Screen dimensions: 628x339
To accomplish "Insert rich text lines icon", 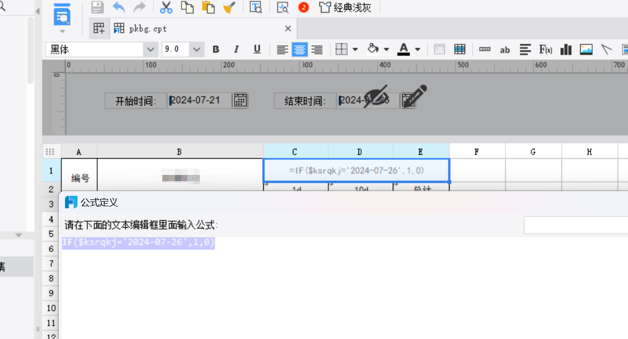I will [x=526, y=49].
